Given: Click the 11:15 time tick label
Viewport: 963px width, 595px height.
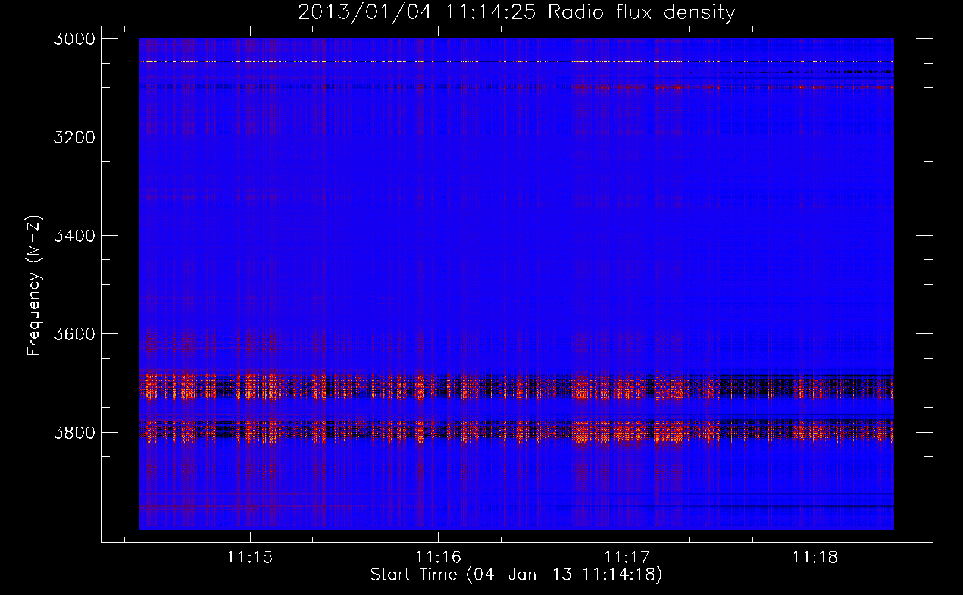Looking at the screenshot, I should tap(250, 558).
